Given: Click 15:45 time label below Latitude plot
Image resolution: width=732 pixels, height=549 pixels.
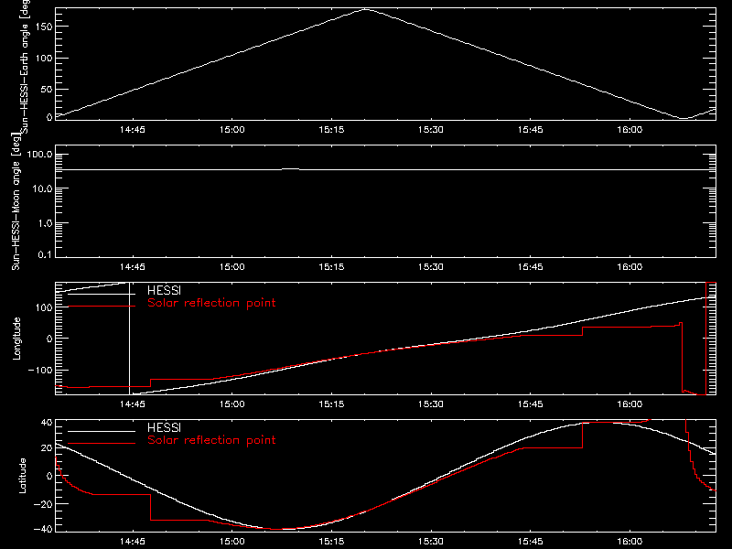Looking at the screenshot, I should pyautogui.click(x=531, y=542).
